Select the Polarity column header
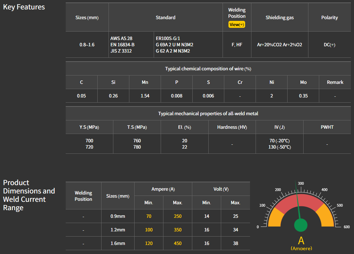The width and height of the screenshot is (354, 254). coord(329,17)
